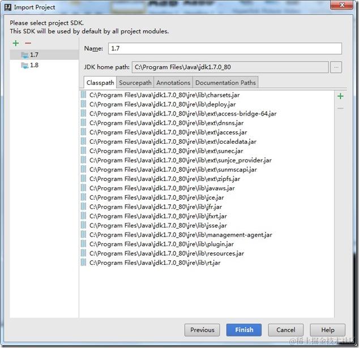Click the JDK home path field

[230, 67]
